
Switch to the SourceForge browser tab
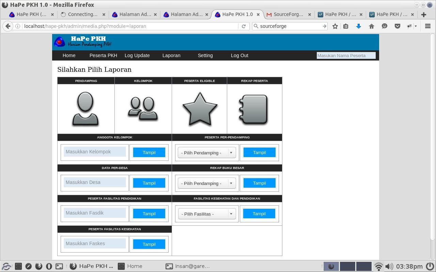(288, 14)
